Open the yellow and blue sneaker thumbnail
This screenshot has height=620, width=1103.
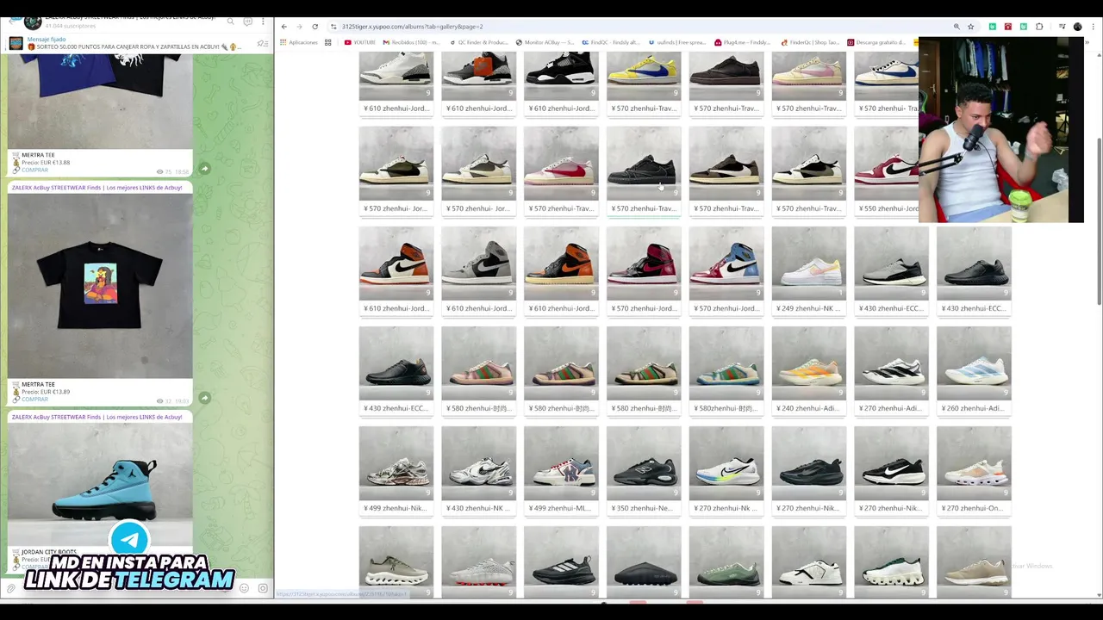643,76
